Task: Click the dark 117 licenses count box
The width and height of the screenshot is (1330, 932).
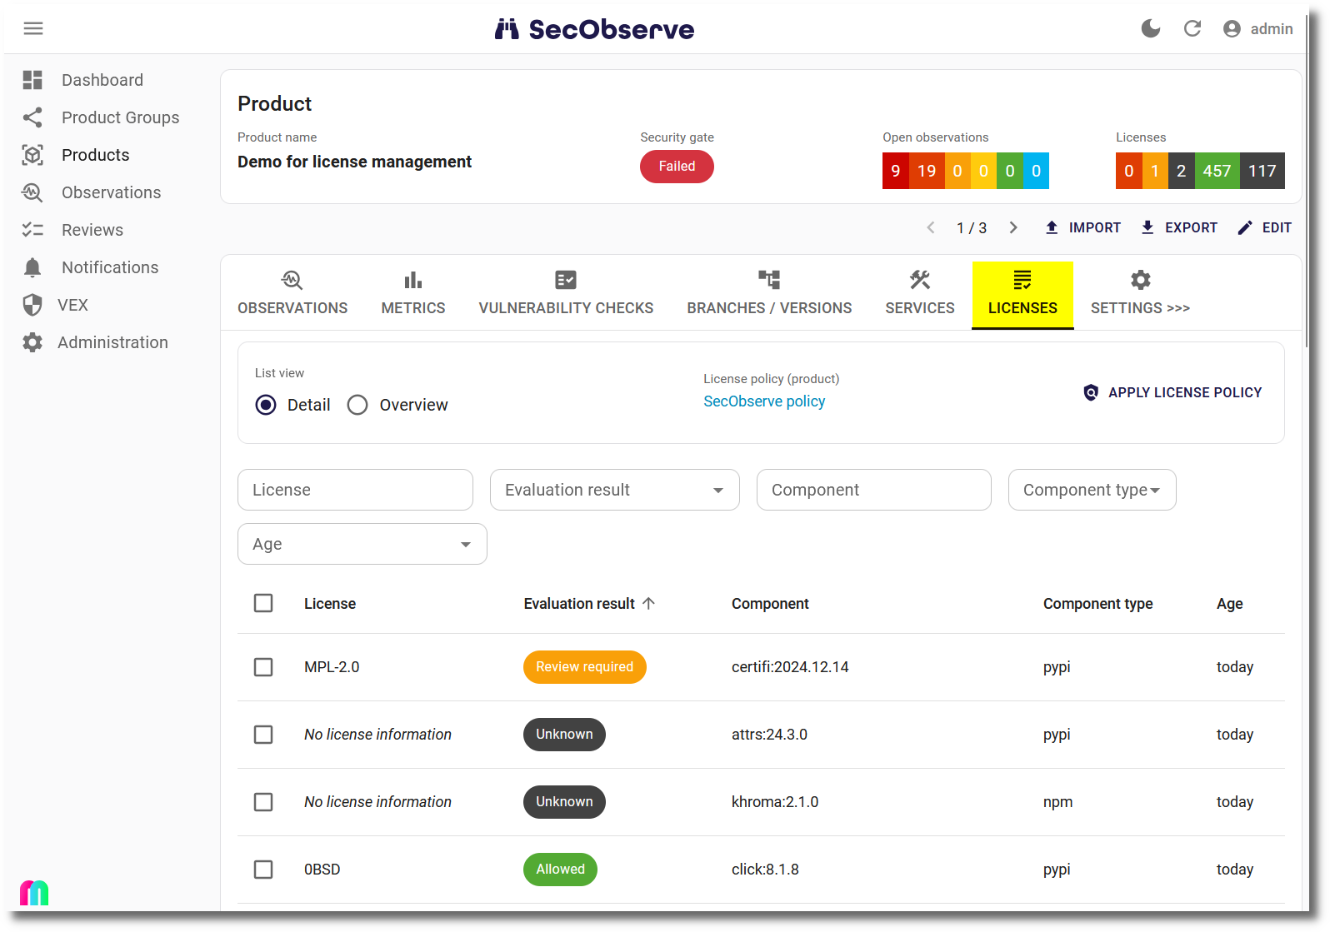Action: point(1262,171)
